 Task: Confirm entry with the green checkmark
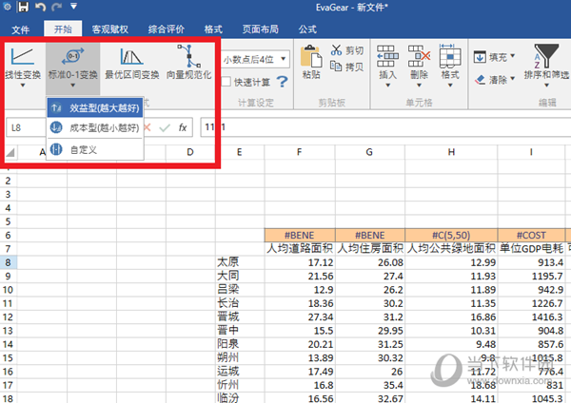165,127
